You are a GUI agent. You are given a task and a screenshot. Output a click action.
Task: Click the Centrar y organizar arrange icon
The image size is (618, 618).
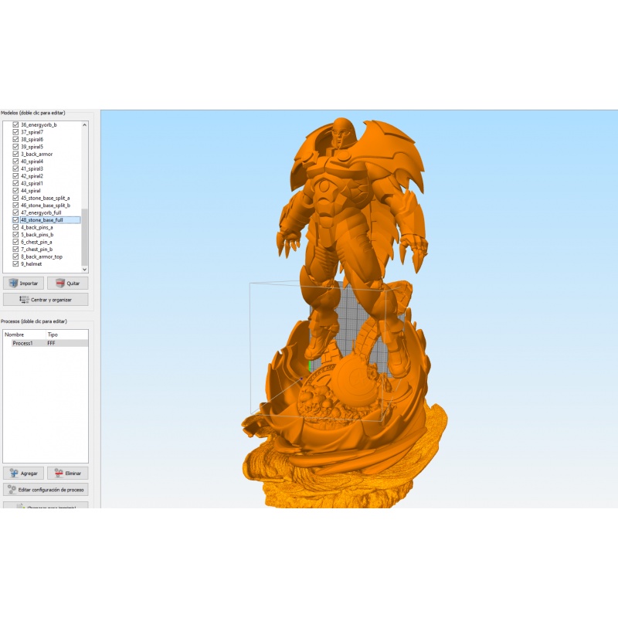click(24, 300)
